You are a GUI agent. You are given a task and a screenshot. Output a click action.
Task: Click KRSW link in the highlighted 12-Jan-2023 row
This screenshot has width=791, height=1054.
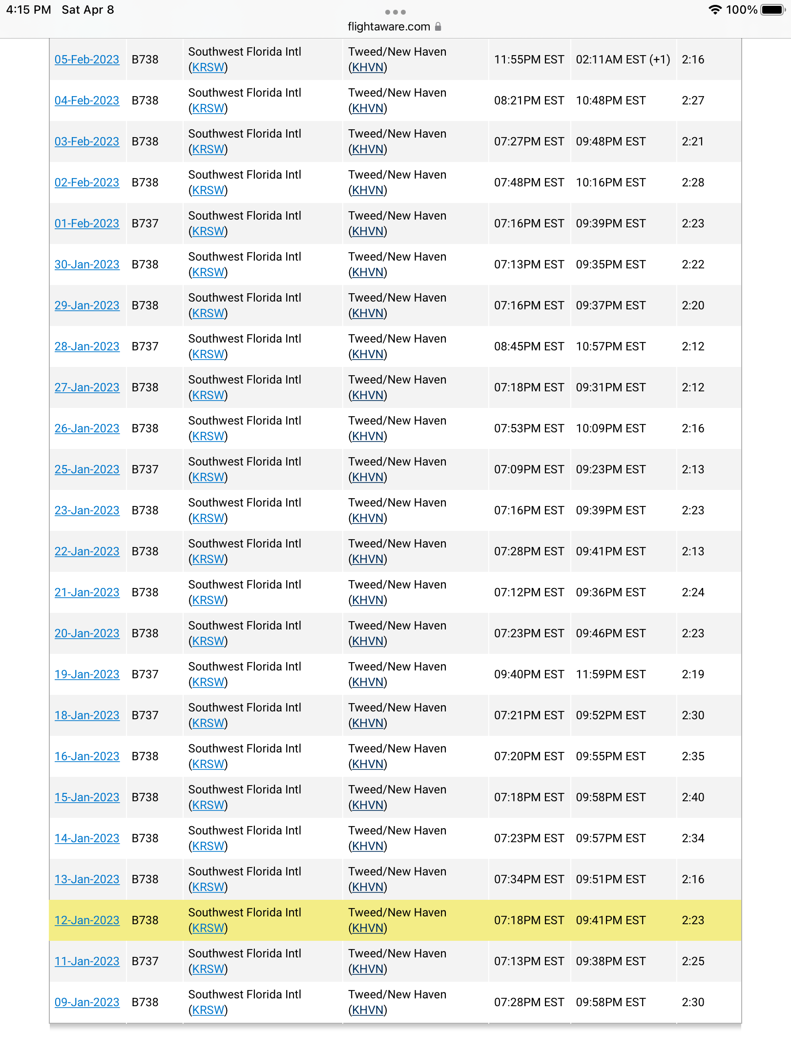(208, 928)
